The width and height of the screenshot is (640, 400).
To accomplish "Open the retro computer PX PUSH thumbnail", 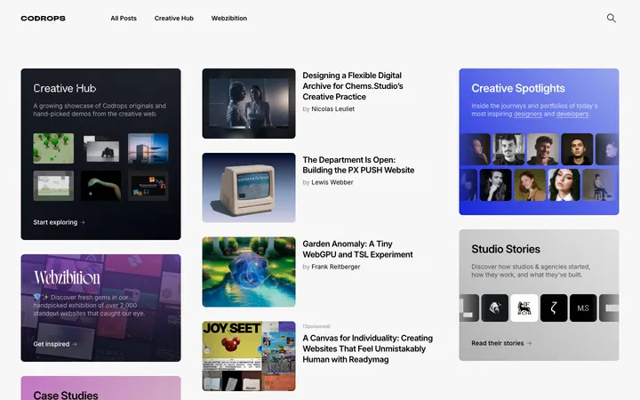I will click(x=249, y=188).
